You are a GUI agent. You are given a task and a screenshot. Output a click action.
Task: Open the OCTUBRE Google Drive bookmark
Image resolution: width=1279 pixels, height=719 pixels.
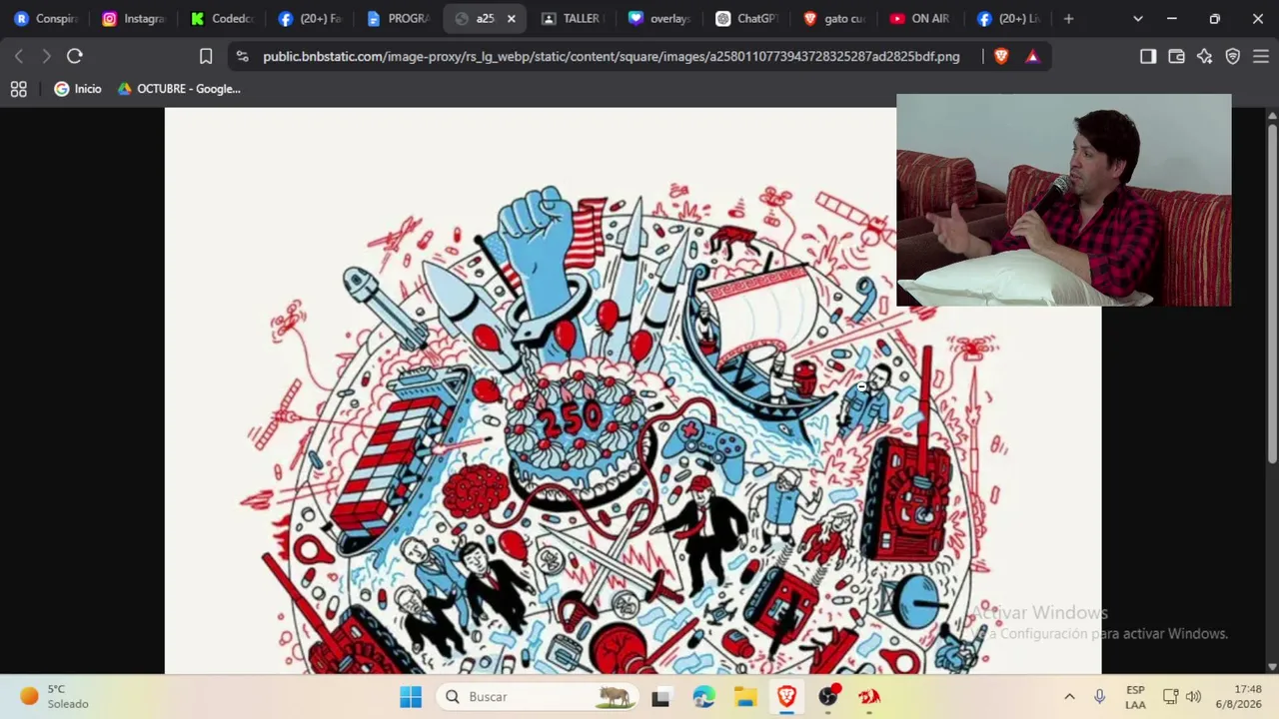[x=179, y=89]
